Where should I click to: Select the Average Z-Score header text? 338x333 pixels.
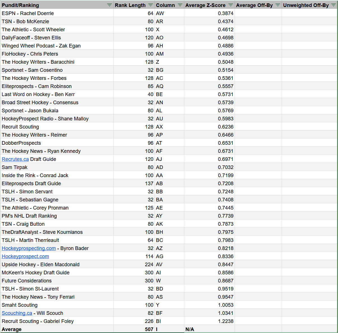(x=205, y=5)
